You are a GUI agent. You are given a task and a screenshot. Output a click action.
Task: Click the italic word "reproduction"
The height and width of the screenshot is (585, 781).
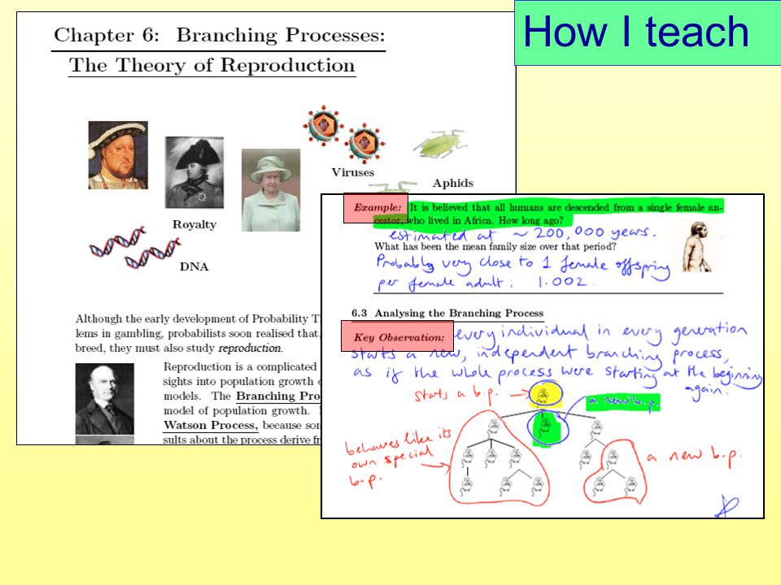[250, 349]
